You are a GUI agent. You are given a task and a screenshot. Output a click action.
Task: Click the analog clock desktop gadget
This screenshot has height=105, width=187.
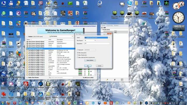pos(179,17)
